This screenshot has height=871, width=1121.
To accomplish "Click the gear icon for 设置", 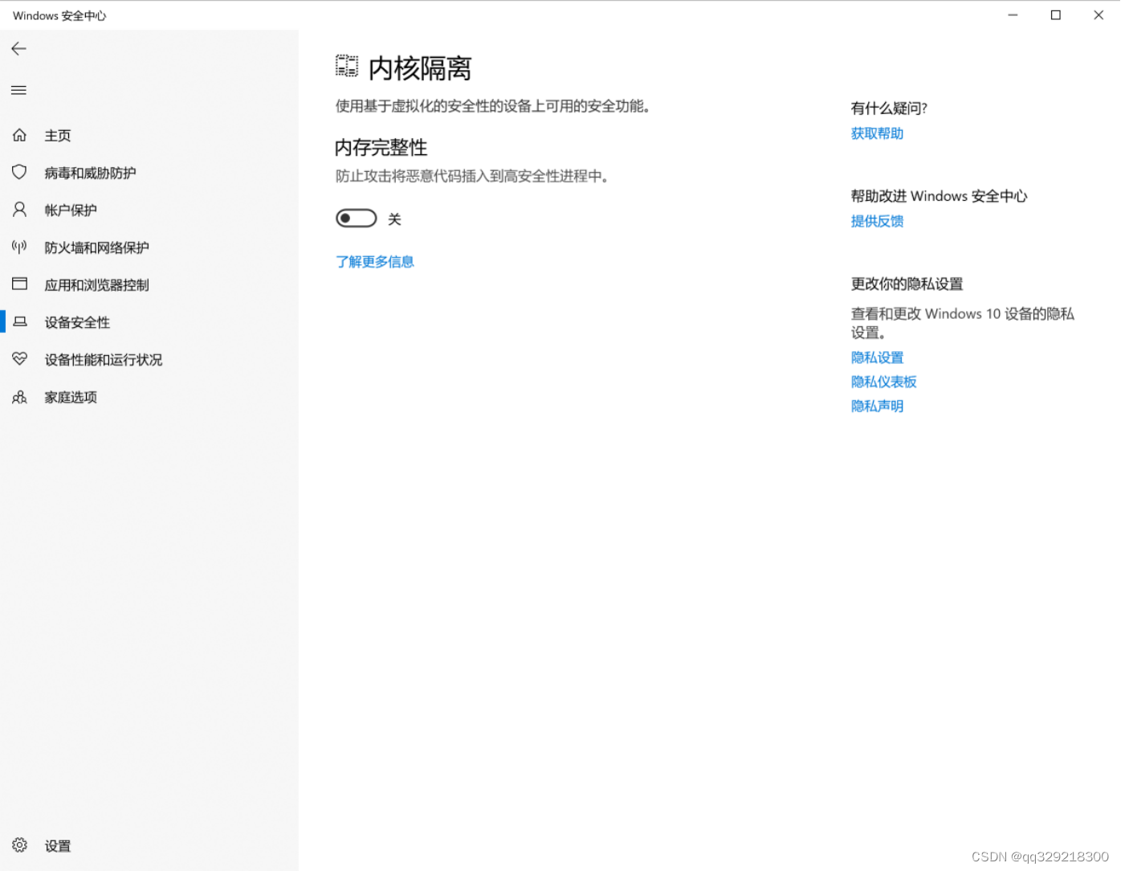I will (20, 845).
